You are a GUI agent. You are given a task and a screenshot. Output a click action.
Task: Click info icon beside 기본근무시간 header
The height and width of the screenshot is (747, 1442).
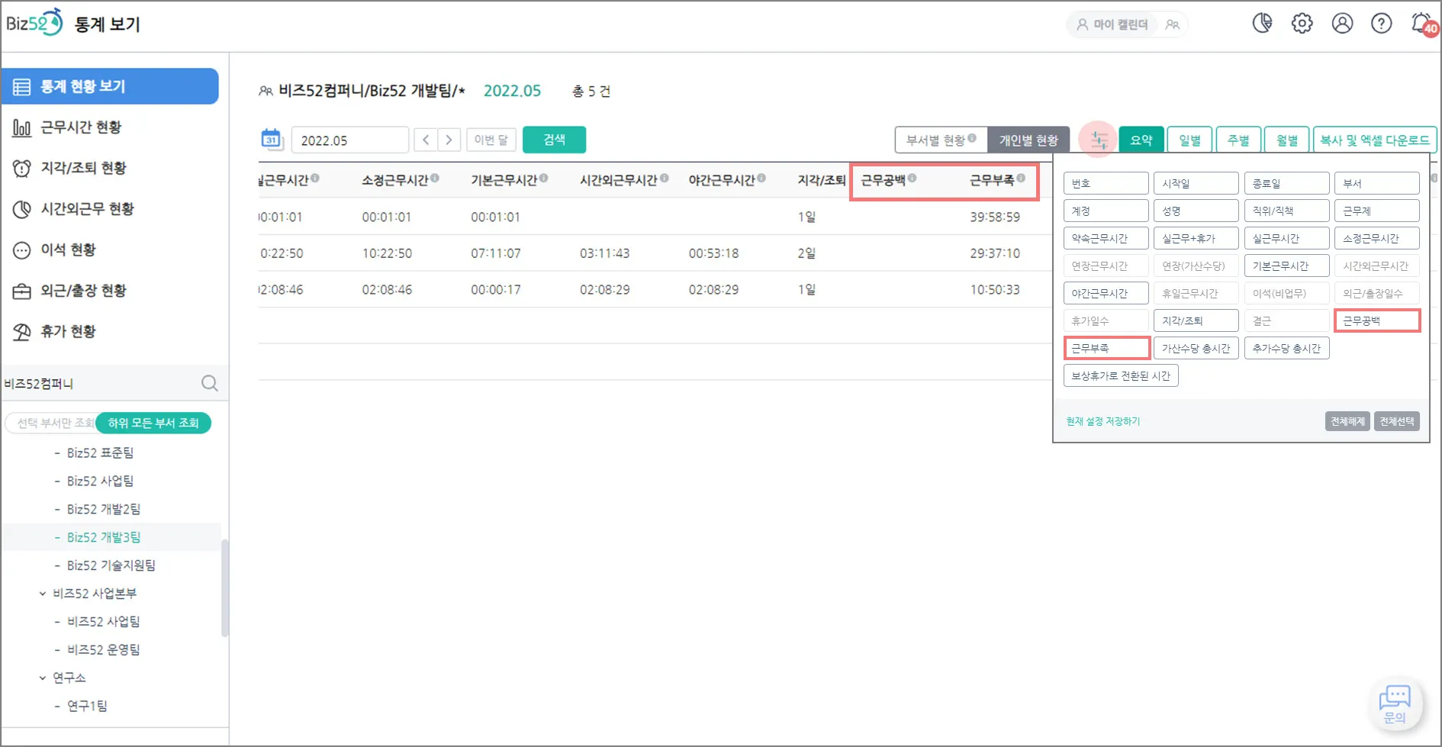pos(544,179)
